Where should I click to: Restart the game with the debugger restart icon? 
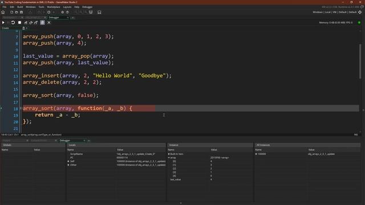click(13, 23)
